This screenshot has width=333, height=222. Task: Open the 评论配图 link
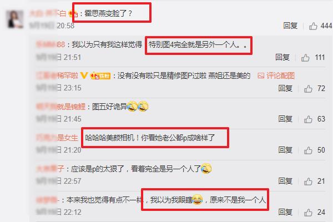[x=280, y=75]
